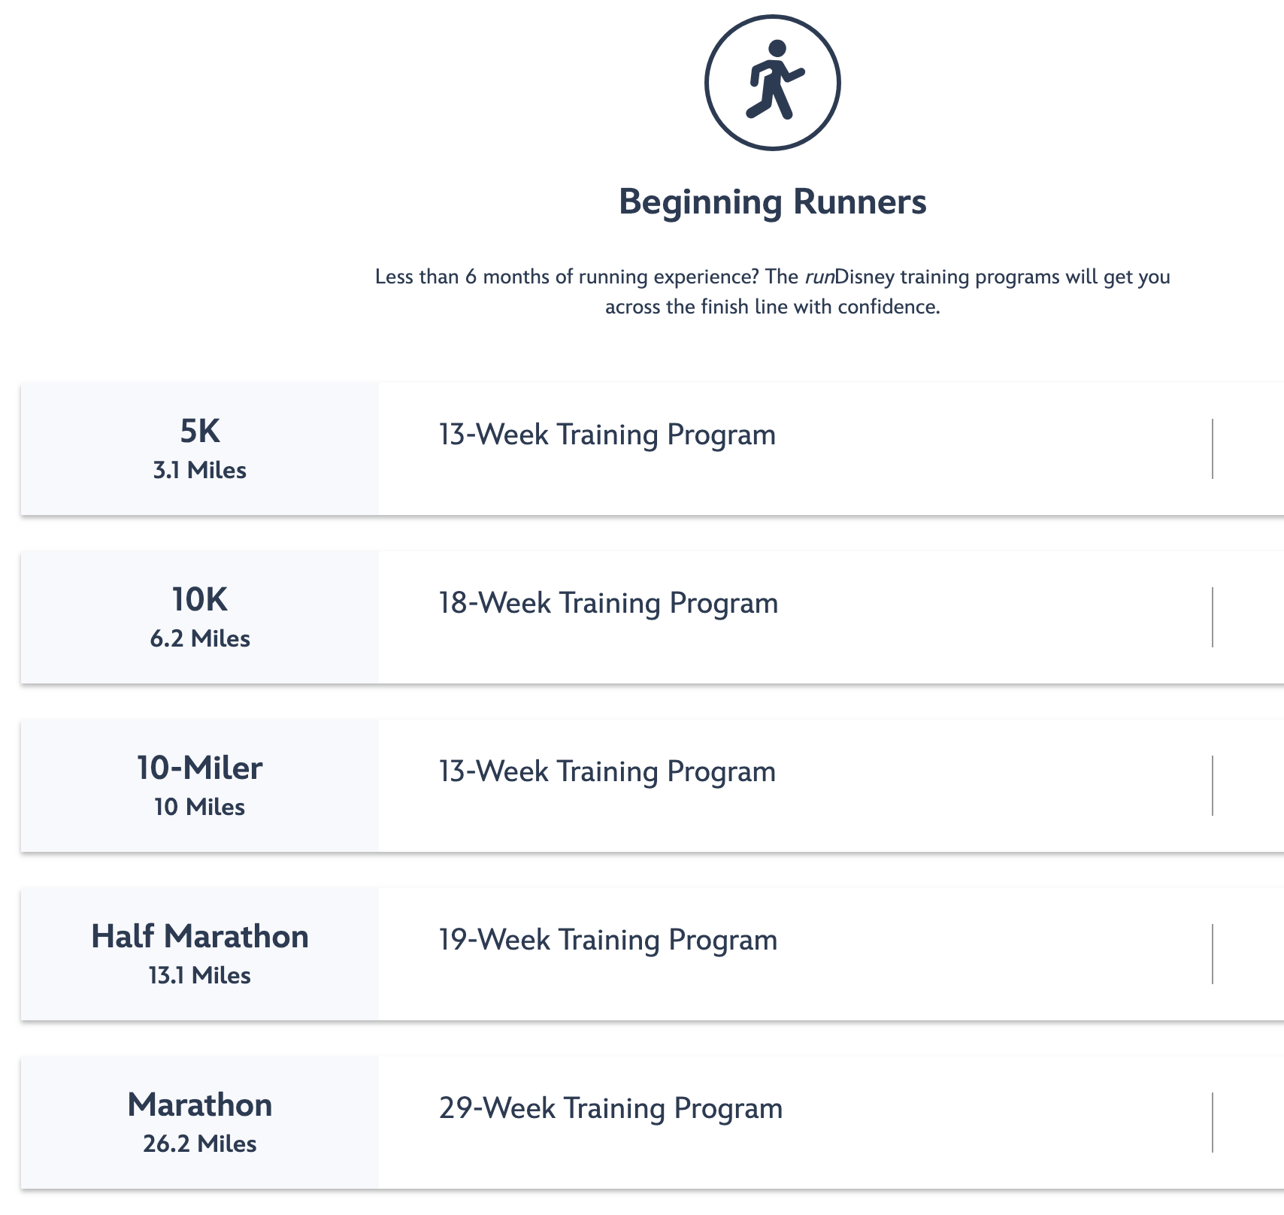Click "across the finish line with confidence" text
The image size is (1284, 1215).
click(x=773, y=307)
